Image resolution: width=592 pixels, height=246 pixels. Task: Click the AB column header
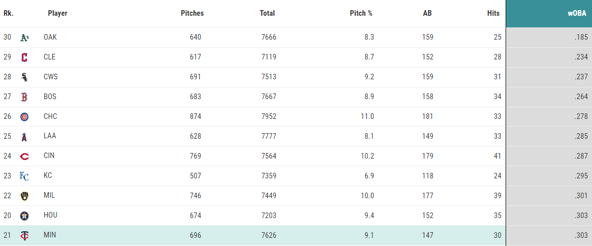click(x=427, y=13)
